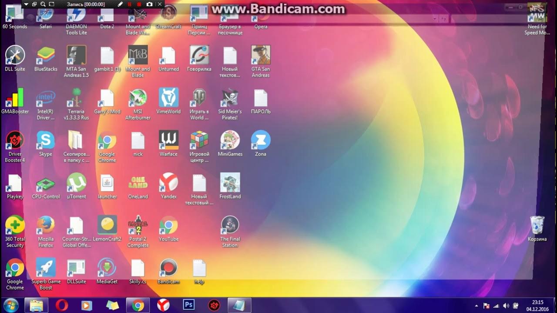Open the Корзина recycle bin

(x=537, y=229)
